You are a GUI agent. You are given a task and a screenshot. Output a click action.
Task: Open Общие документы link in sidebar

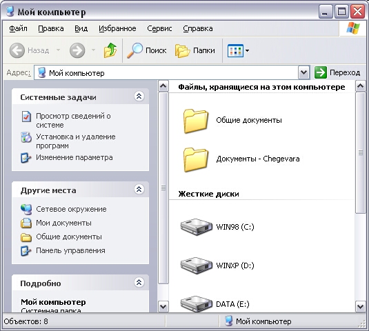pos(69,237)
